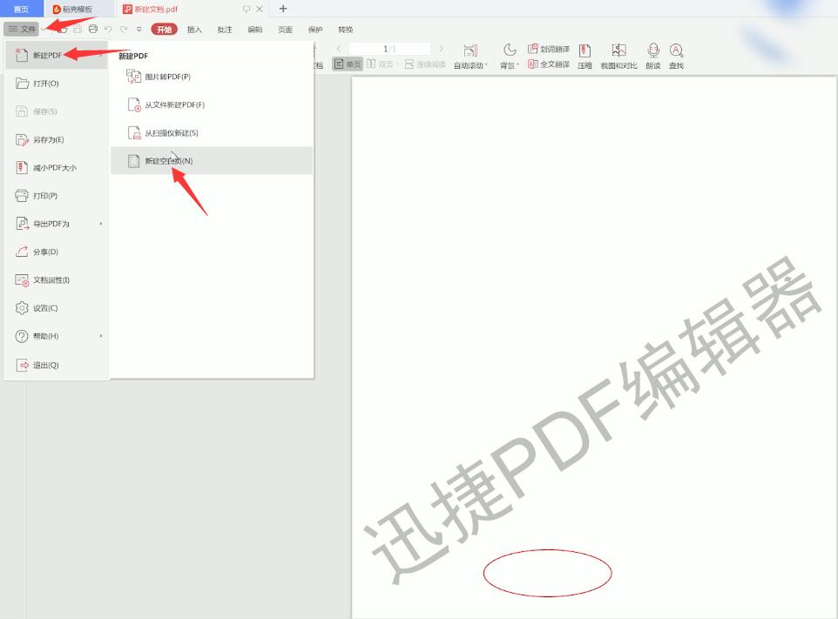Select the 开始 ribbon tab
838x619 pixels.
(164, 30)
